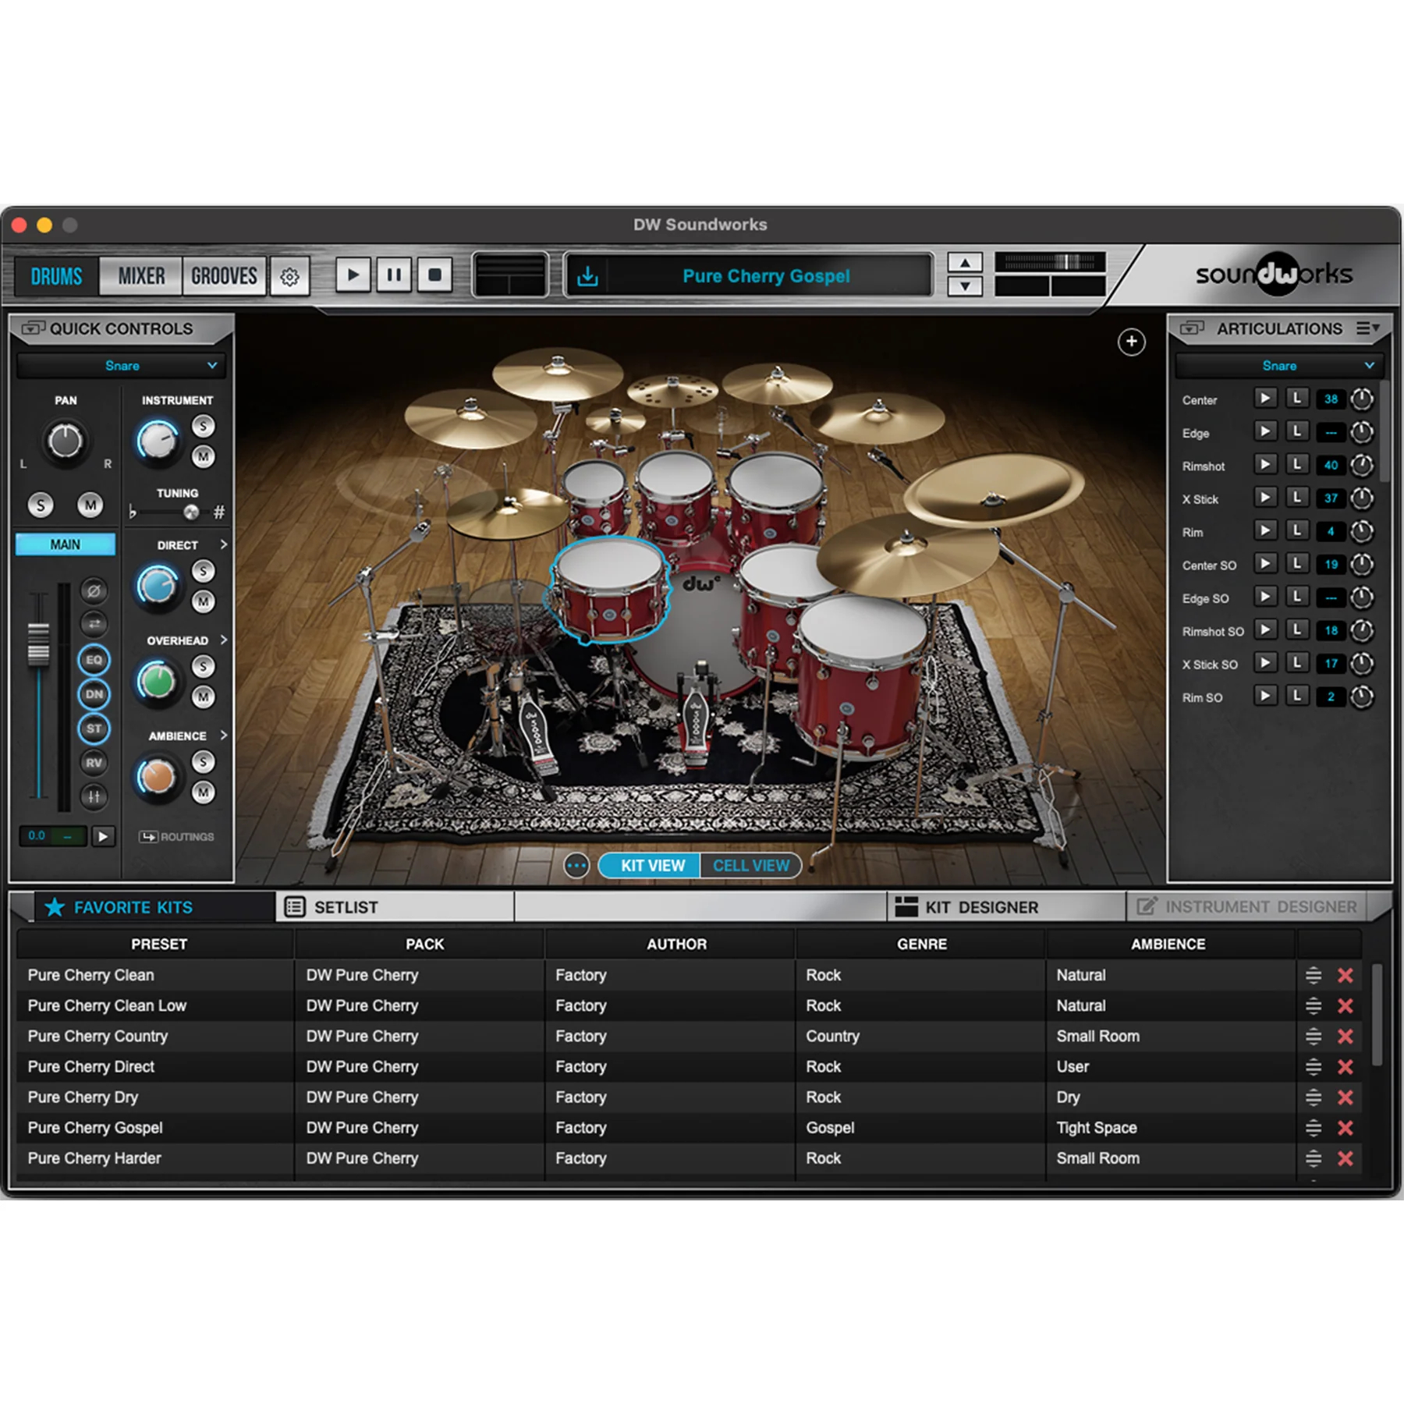1404x1404 pixels.
Task: Open the Snare dropdown in Articulations
Action: 1279,366
